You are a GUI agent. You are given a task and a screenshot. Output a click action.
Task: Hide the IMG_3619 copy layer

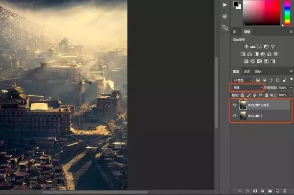coord(235,105)
